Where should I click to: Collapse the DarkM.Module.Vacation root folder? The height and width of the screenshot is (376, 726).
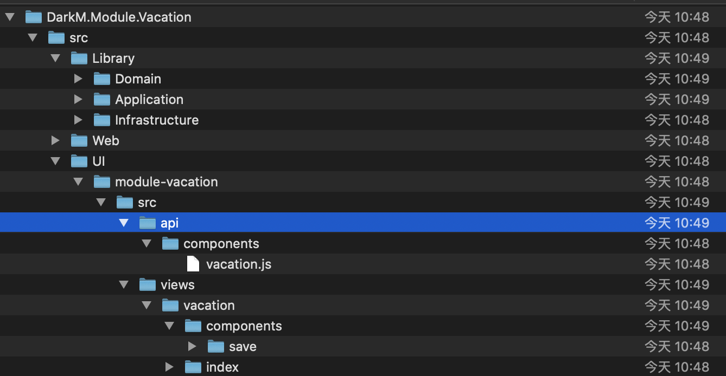point(10,17)
